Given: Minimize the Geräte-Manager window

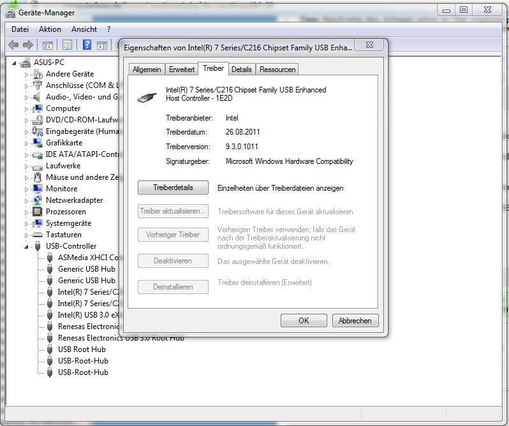Looking at the screenshot, I should [x=446, y=10].
